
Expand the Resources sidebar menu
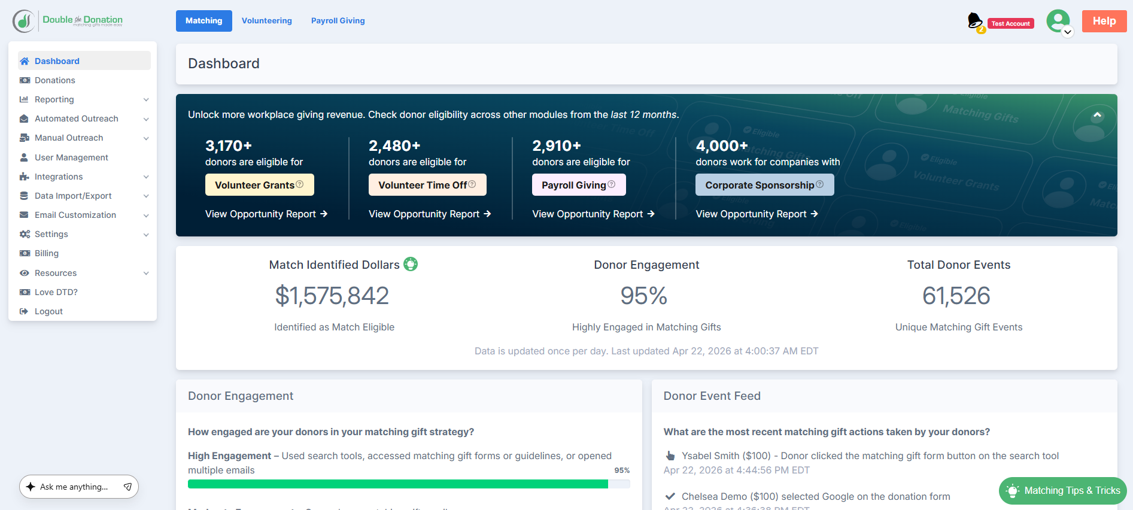pyautogui.click(x=146, y=274)
